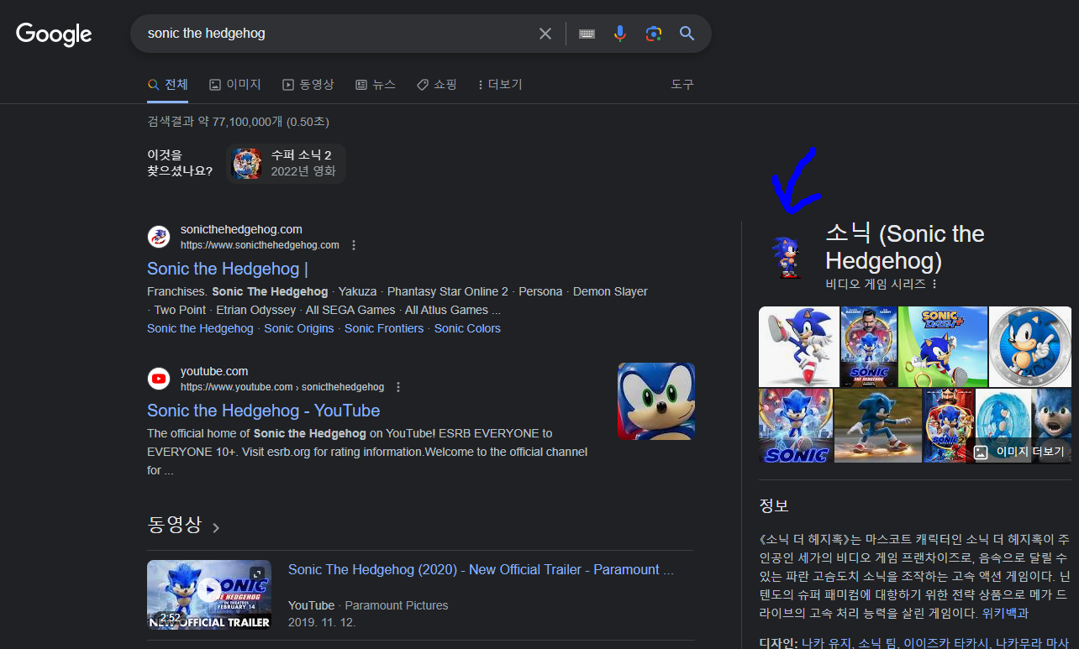
Task: Open the 수퍼 소닉 2 suggestion
Action: pyautogui.click(x=286, y=164)
